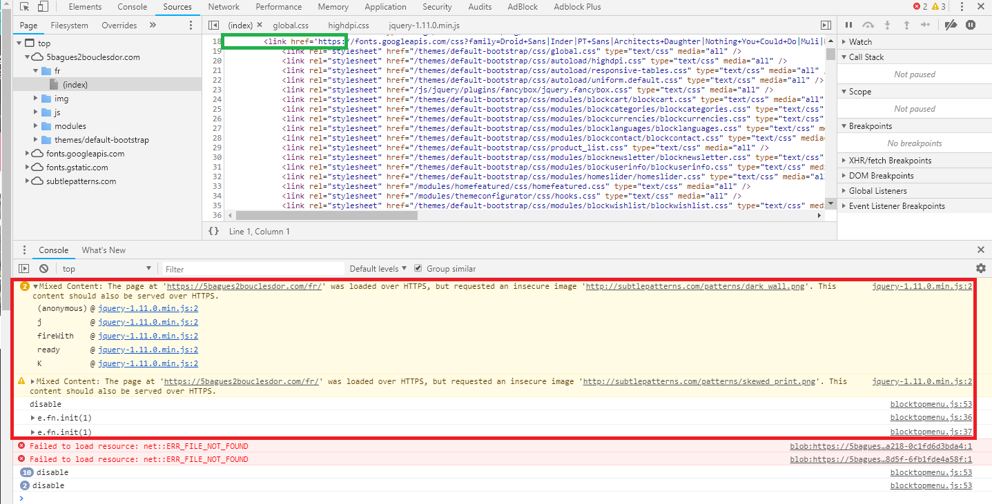Activate the inspect element picker icon
Image resolution: width=992 pixels, height=504 pixels.
(x=25, y=7)
